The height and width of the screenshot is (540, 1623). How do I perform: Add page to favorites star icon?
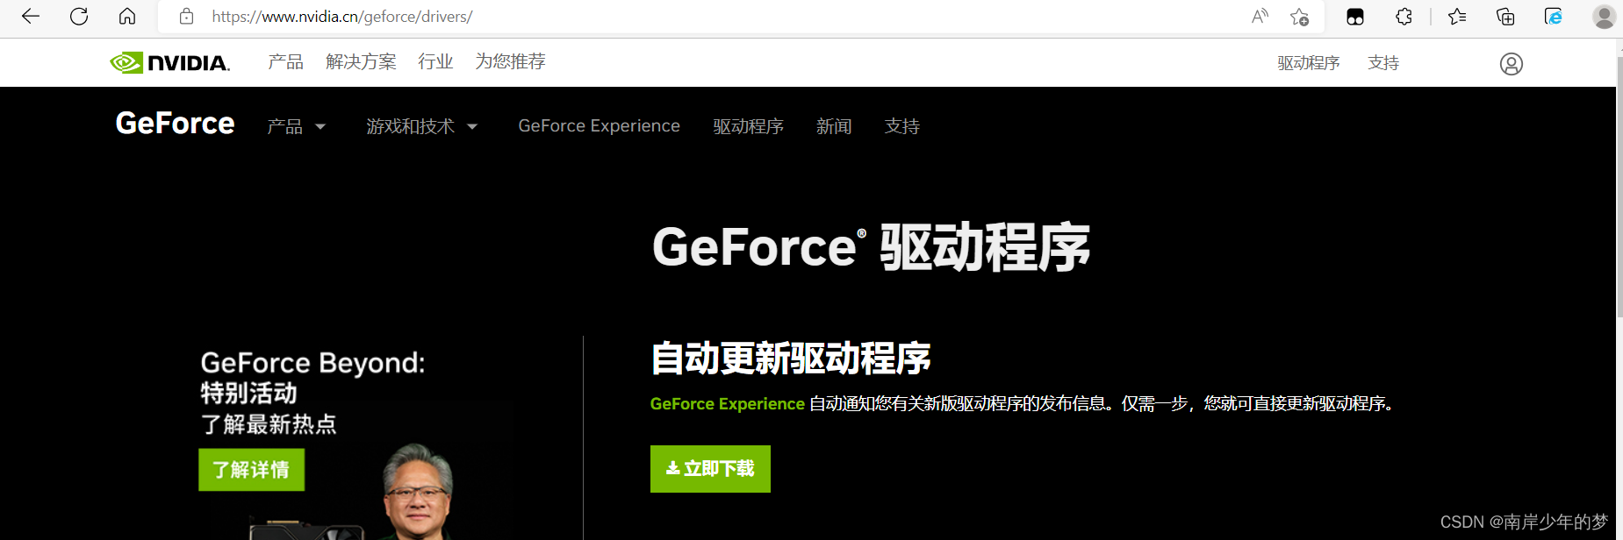(1300, 17)
